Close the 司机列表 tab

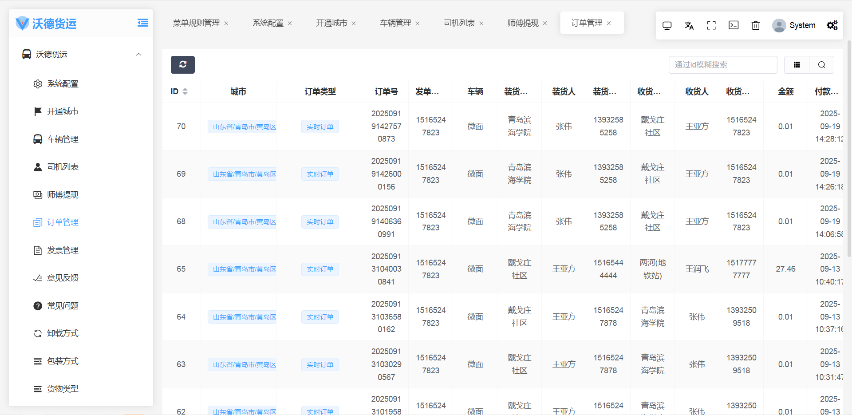tap(481, 24)
